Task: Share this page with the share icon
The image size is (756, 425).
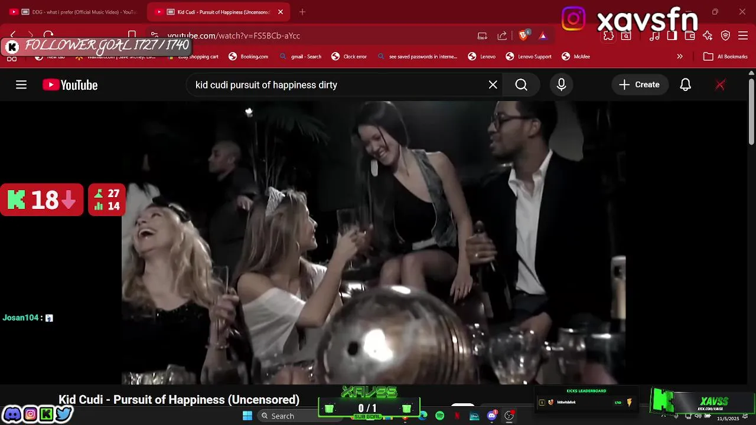Action: pyautogui.click(x=502, y=36)
